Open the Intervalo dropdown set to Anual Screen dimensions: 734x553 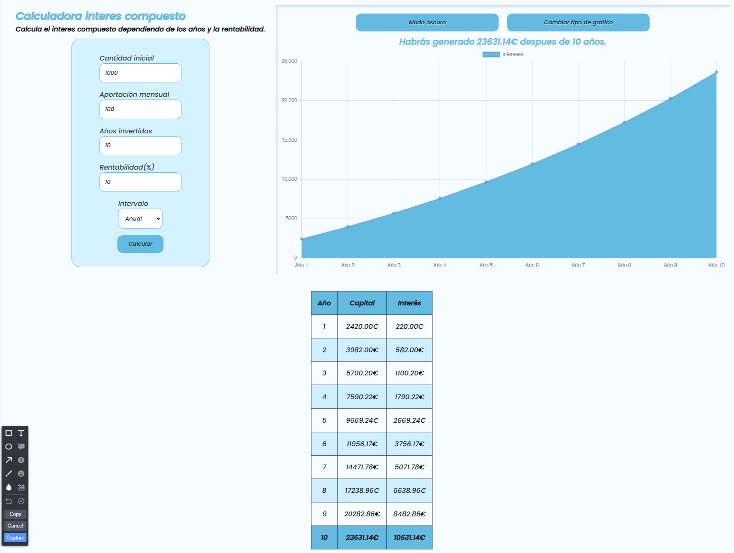(x=140, y=219)
